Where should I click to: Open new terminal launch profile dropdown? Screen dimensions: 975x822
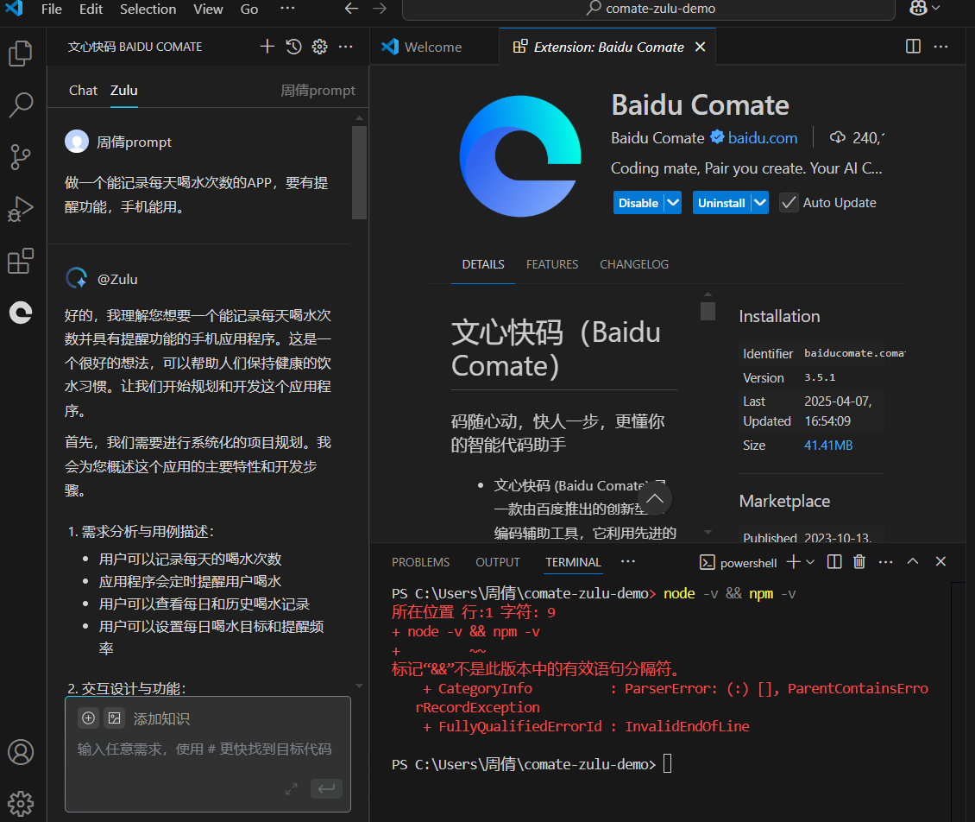point(810,562)
